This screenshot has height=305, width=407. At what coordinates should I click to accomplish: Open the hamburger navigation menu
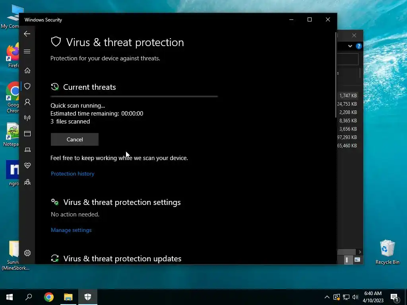(27, 51)
